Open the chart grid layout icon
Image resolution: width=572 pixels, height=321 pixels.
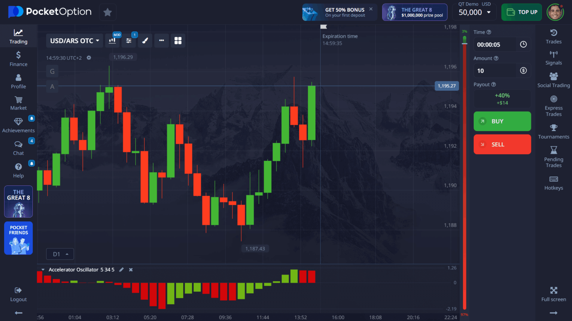(178, 40)
